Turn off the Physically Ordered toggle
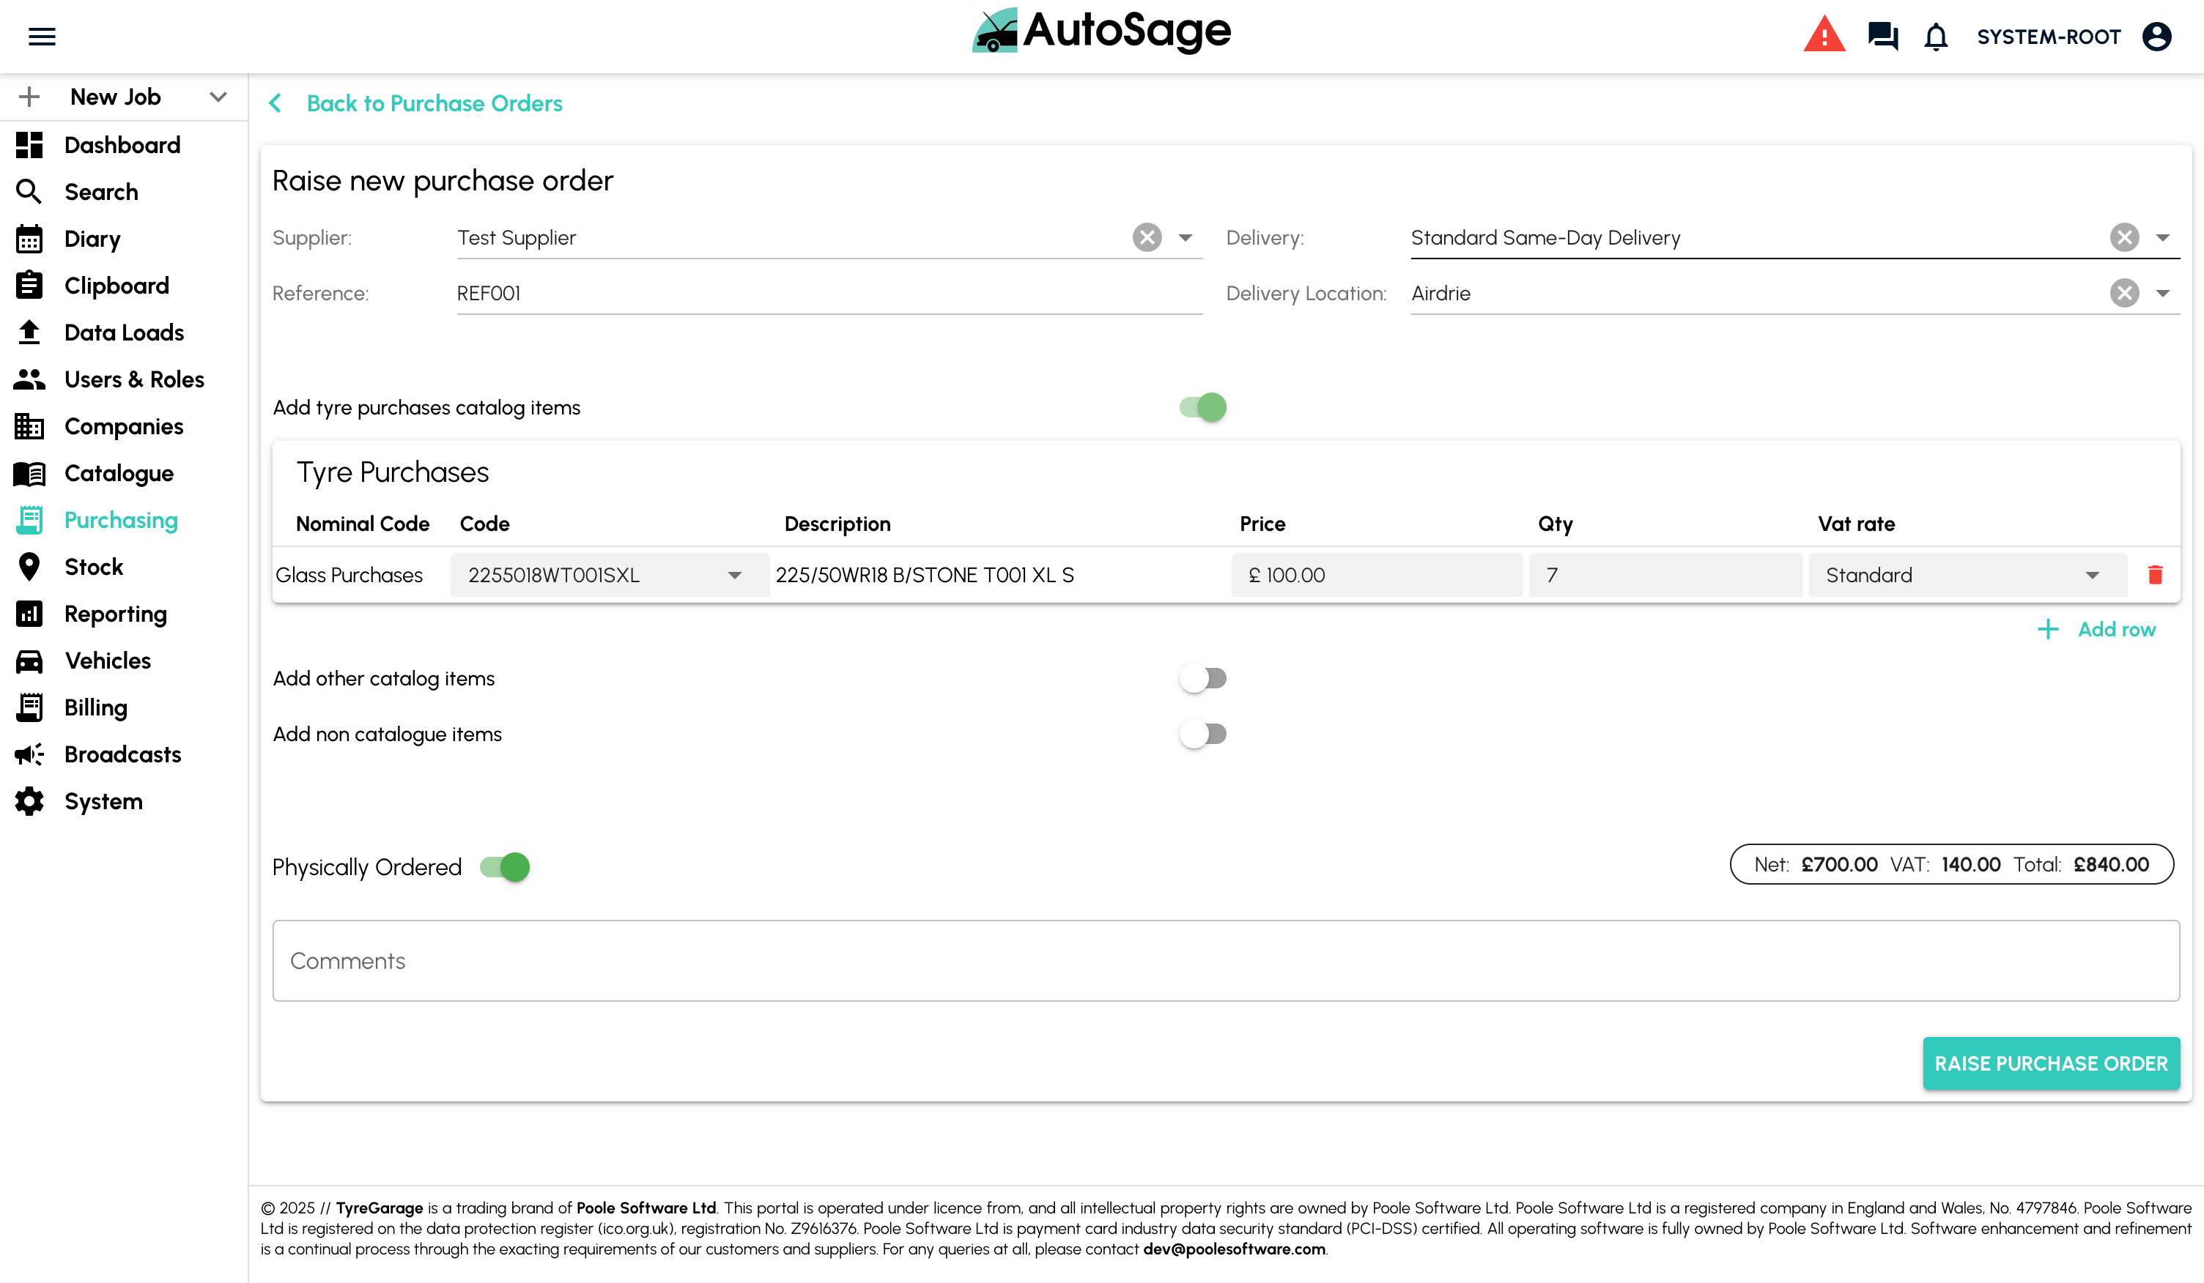Viewport: 2204px width, 1283px height. click(506, 866)
